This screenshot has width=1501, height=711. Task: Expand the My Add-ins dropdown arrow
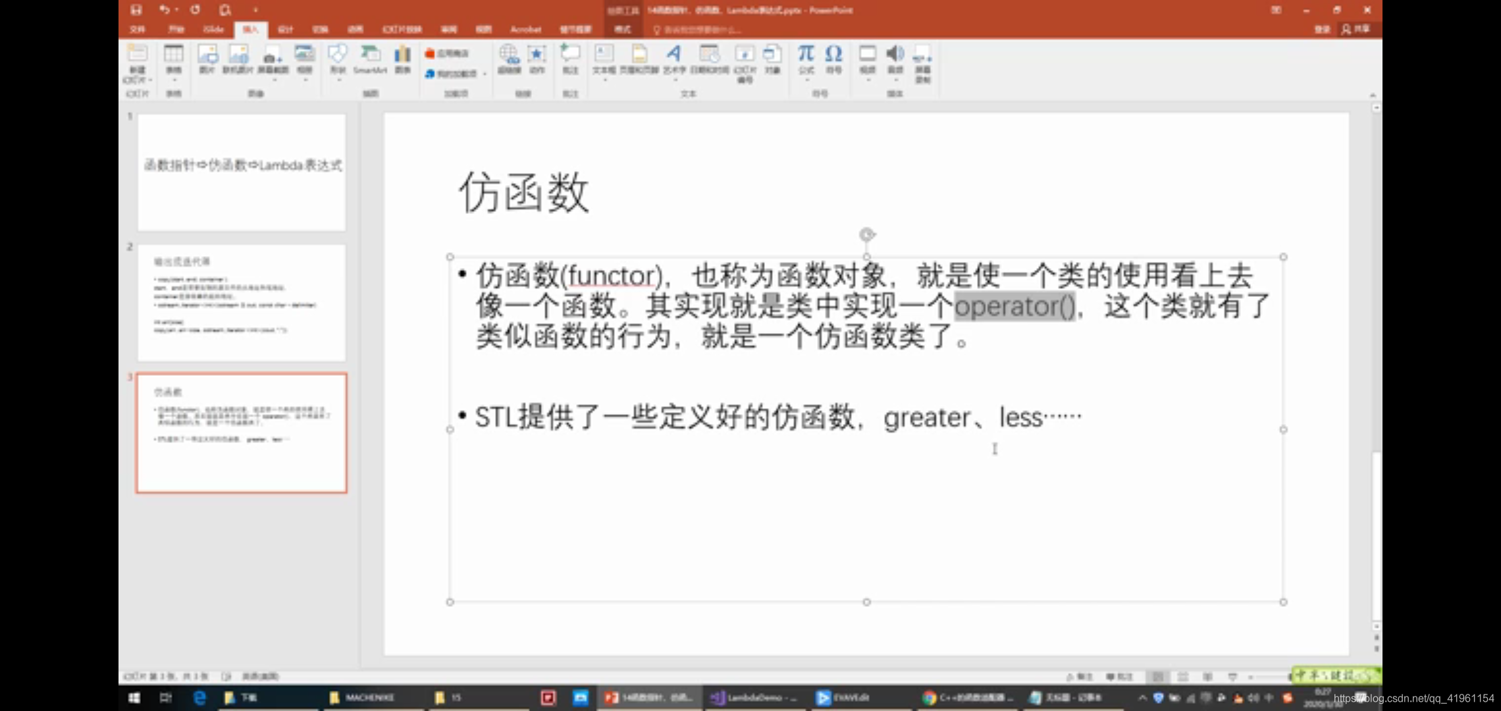(485, 74)
